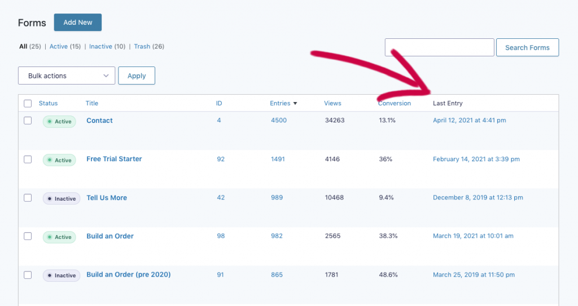This screenshot has height=306, width=578.
Task: Select the 4146 views value
Action: 332,159
